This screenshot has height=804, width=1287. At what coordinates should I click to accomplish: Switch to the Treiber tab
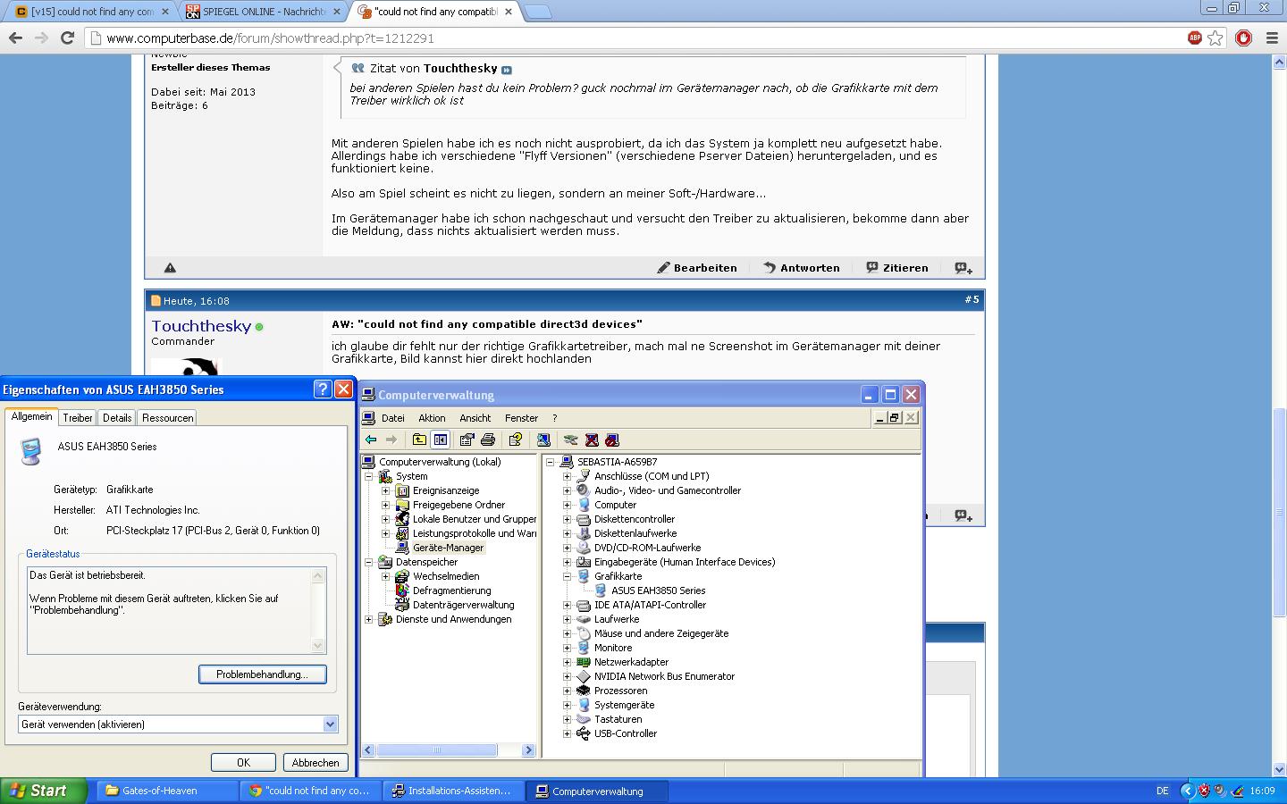pos(78,418)
